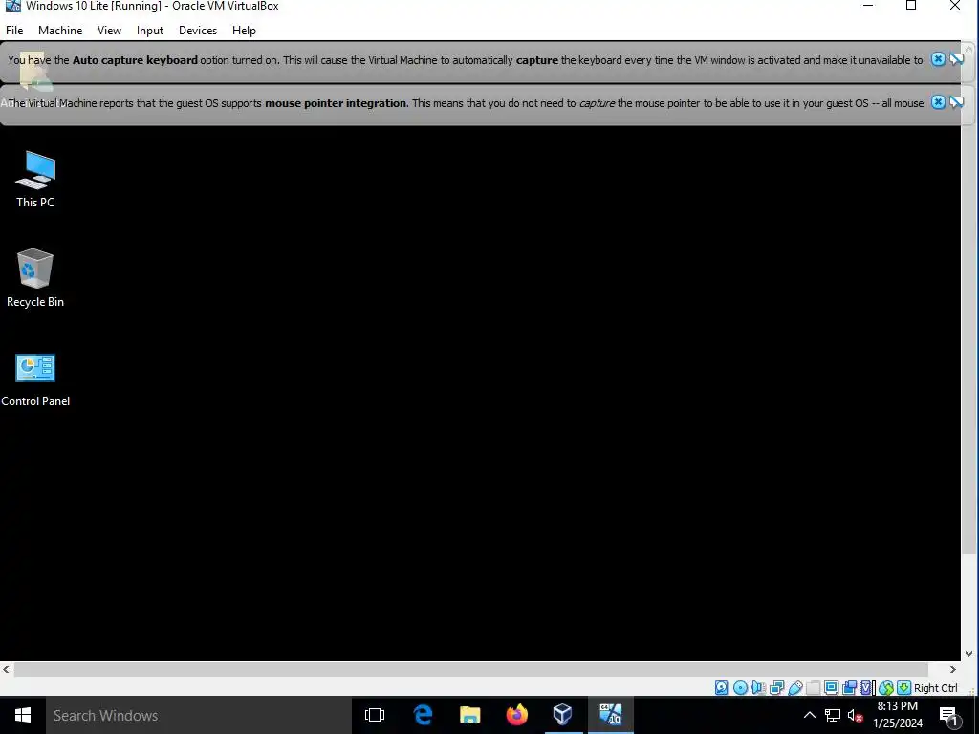Open the clock showing 8:13 PM

click(898, 715)
